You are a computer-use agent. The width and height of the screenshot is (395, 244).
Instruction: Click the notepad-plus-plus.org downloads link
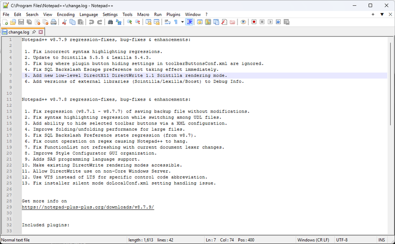pos(88,207)
